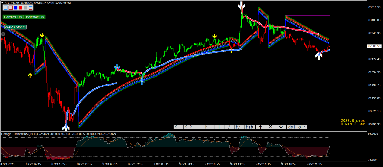383x167 pixels.
Task: Choose the vertical line '|' drawing tool
Action: pos(219,127)
